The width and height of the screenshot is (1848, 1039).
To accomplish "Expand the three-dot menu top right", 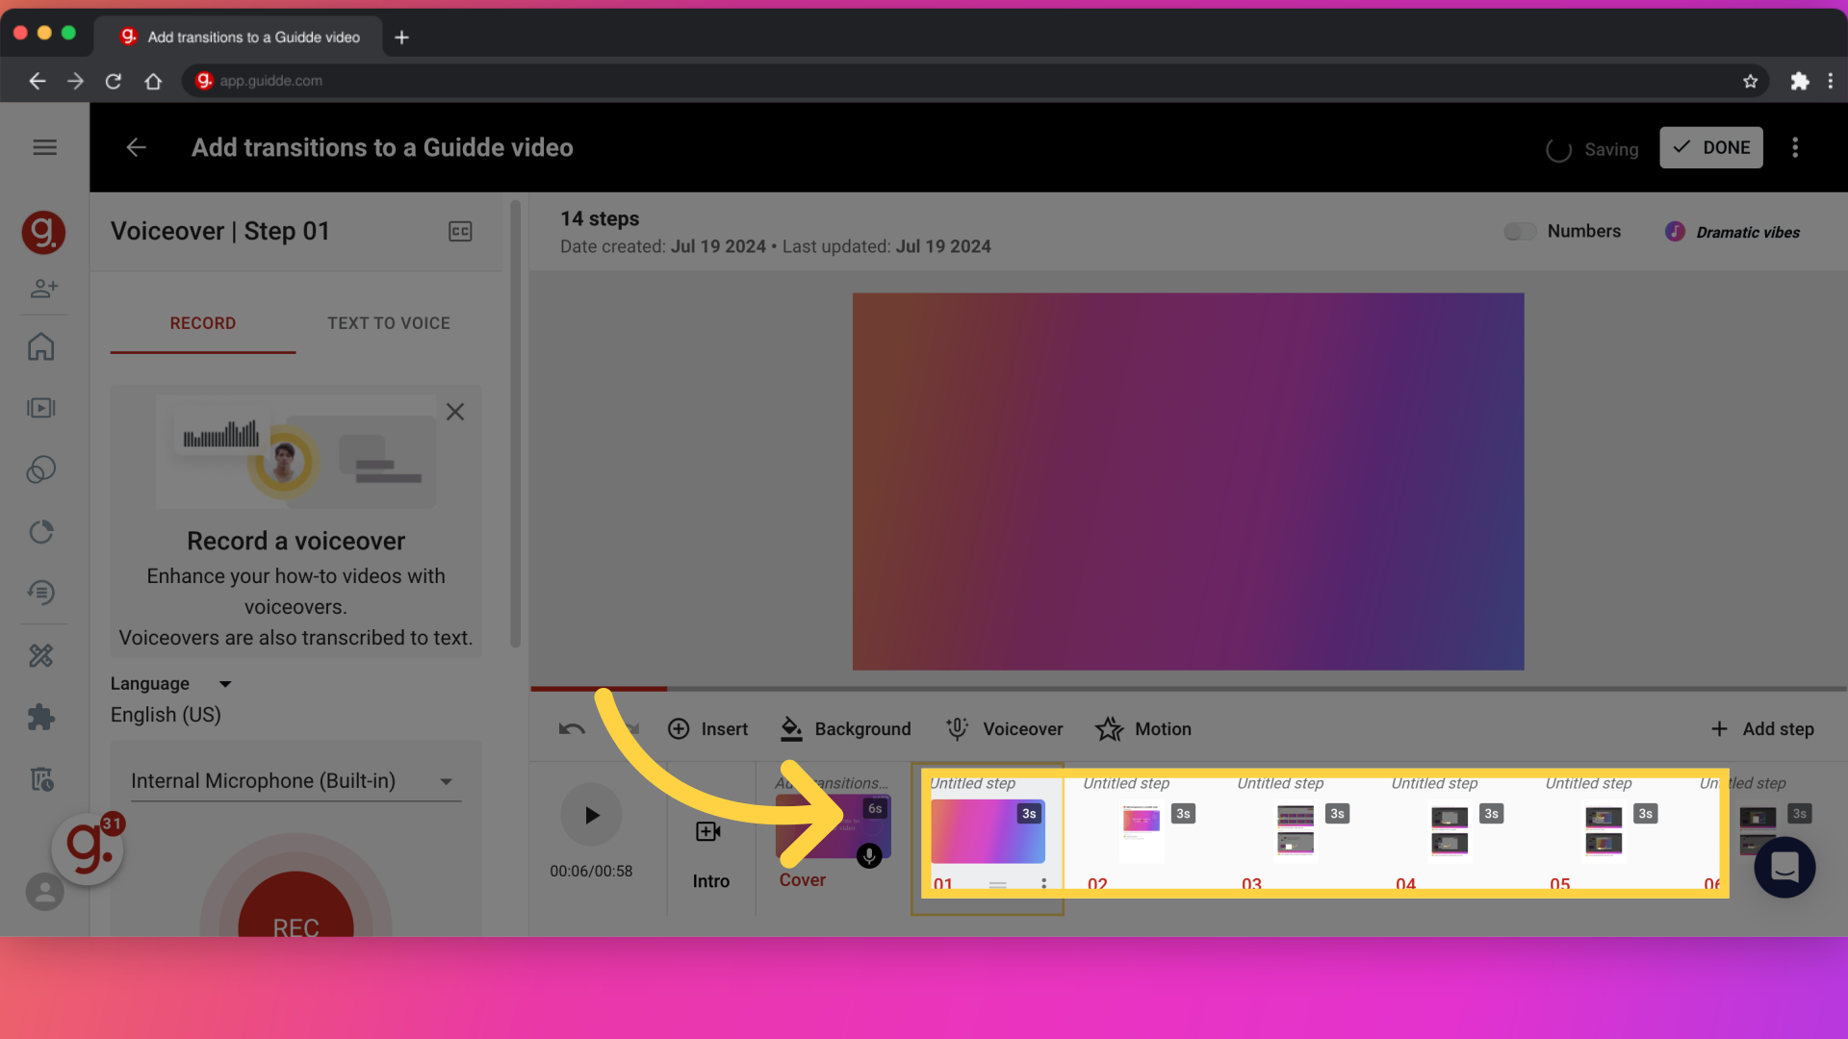I will coord(1795,147).
